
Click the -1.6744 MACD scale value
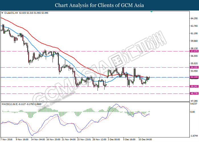point(194,136)
